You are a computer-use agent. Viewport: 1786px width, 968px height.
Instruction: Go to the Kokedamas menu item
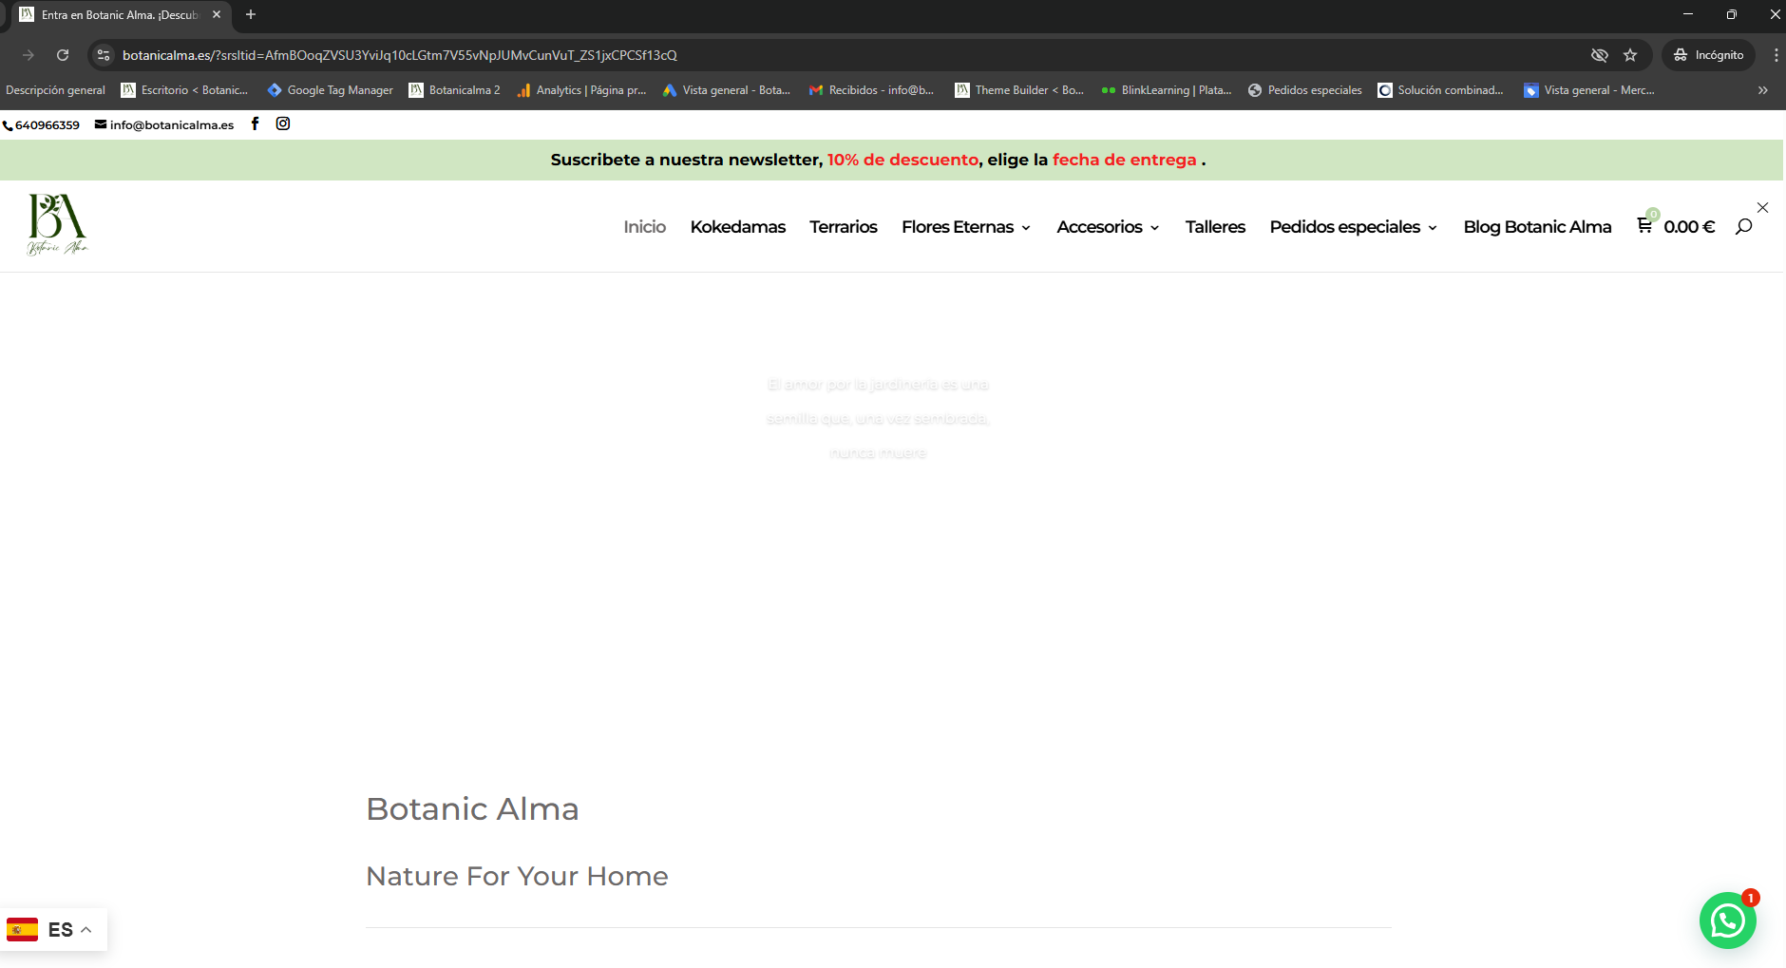click(x=737, y=227)
